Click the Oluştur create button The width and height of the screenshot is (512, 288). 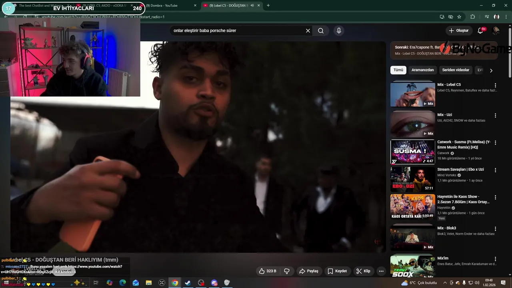point(458,31)
